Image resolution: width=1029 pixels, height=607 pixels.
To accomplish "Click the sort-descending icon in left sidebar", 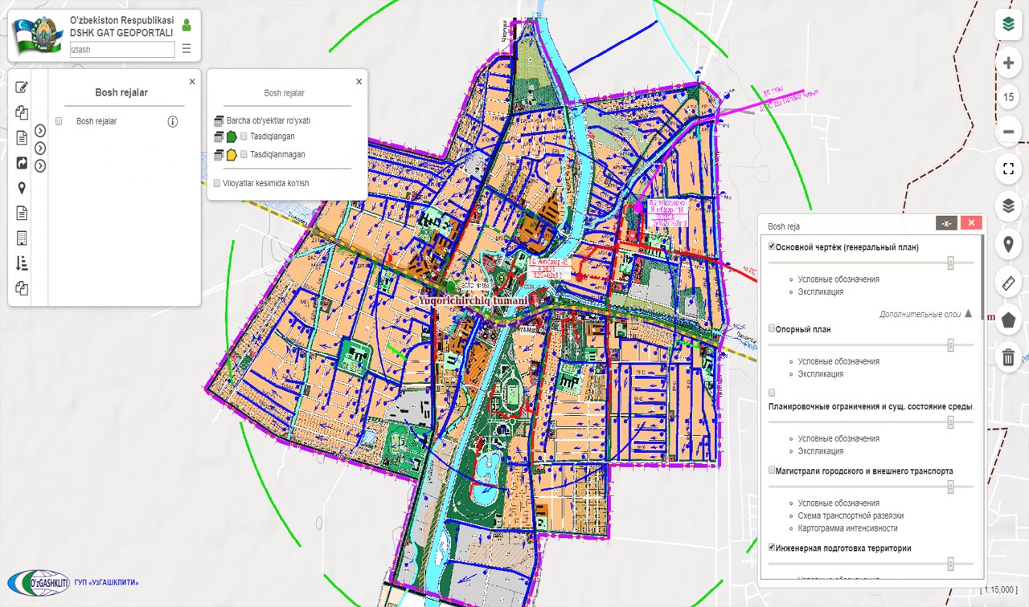I will coord(22,263).
